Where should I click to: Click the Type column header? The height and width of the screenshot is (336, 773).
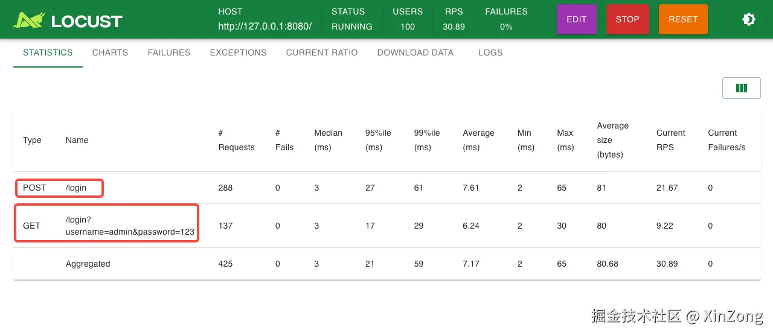click(x=32, y=140)
